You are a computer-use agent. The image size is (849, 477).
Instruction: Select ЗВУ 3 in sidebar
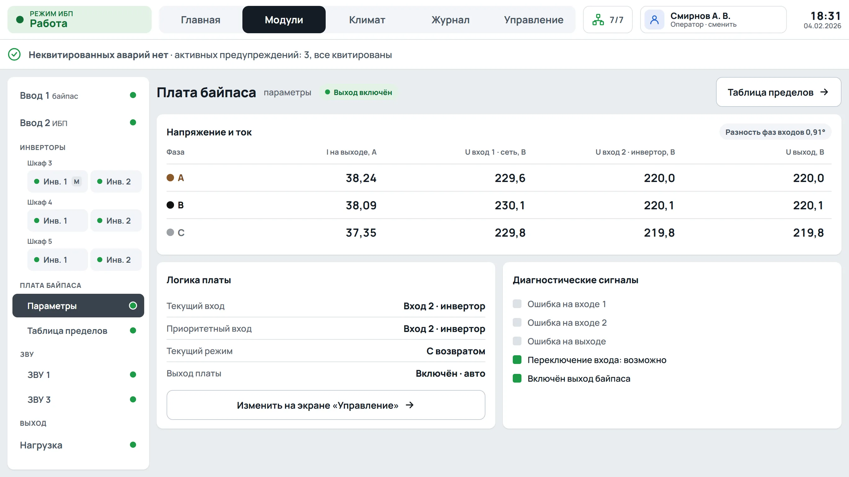point(78,400)
